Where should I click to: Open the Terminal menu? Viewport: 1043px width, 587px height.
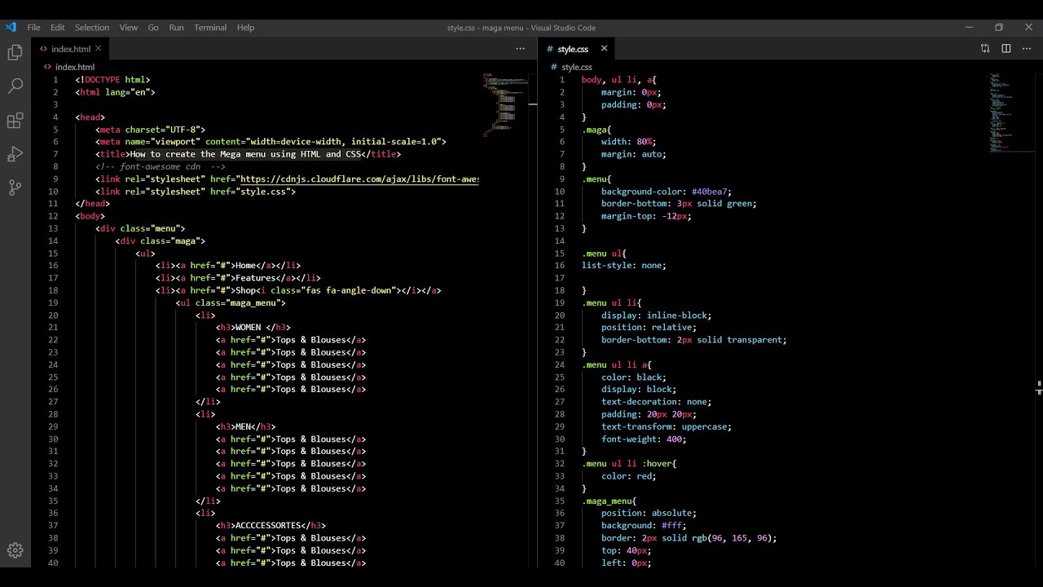(210, 27)
